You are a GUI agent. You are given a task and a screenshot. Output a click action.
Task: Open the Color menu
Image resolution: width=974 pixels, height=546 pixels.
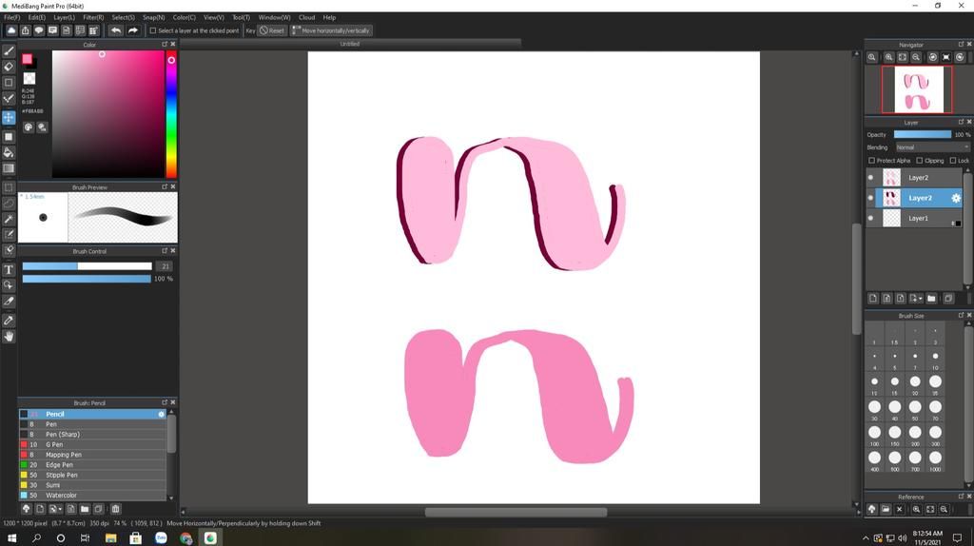[x=184, y=17]
